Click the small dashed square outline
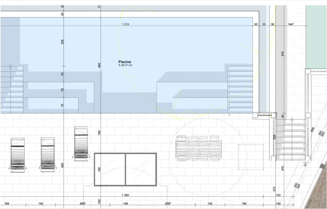Screen dimensions: 327x209 pyautogui.click(x=251, y=157)
